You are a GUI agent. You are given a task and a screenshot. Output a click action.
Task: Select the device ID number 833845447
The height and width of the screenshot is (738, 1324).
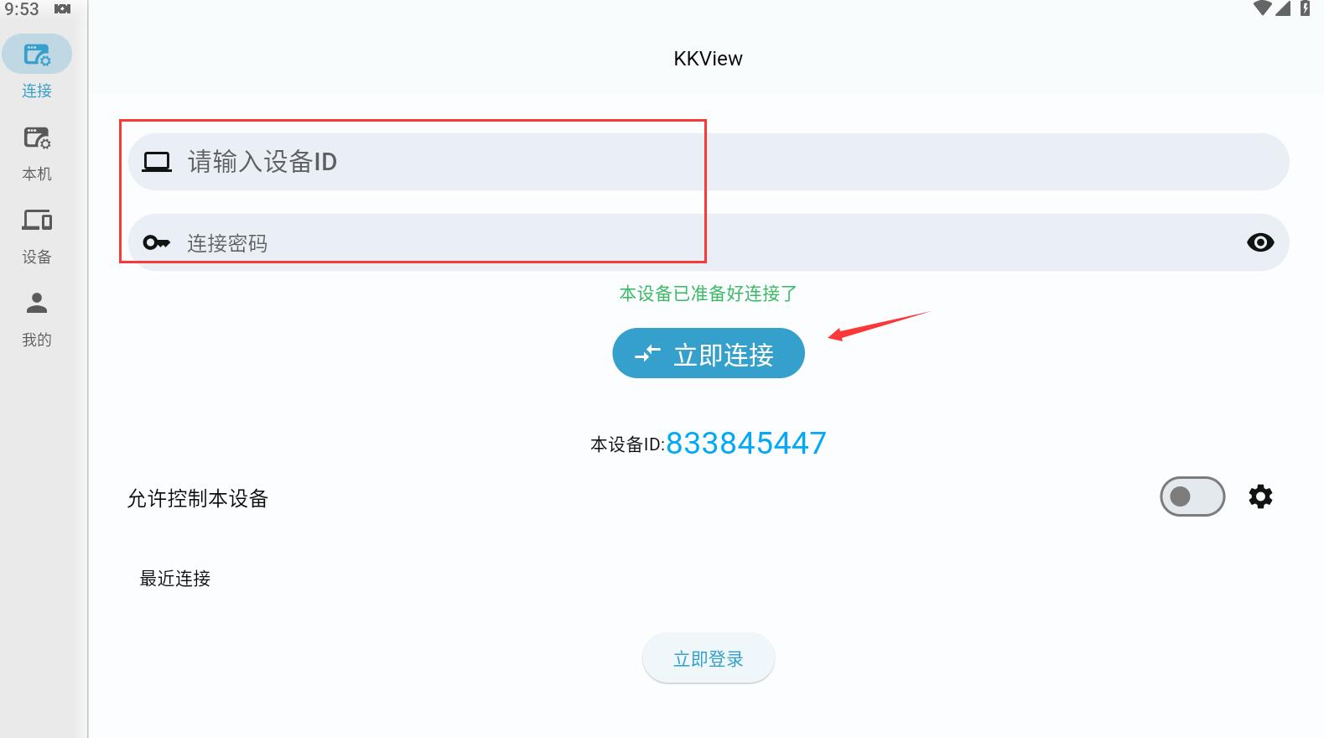[745, 443]
